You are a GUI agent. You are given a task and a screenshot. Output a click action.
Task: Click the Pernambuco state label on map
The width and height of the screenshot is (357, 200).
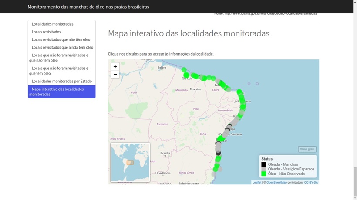(x=225, y=111)
